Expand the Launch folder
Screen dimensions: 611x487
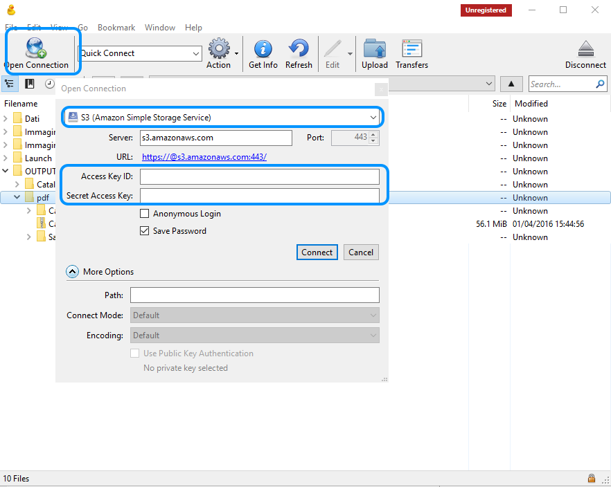[x=6, y=158]
